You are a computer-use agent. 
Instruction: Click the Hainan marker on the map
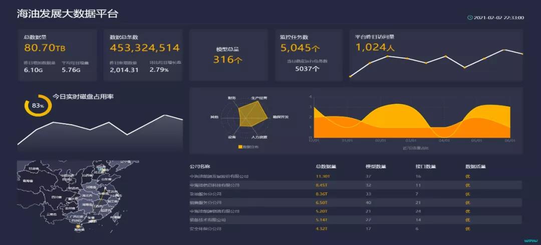point(78,227)
